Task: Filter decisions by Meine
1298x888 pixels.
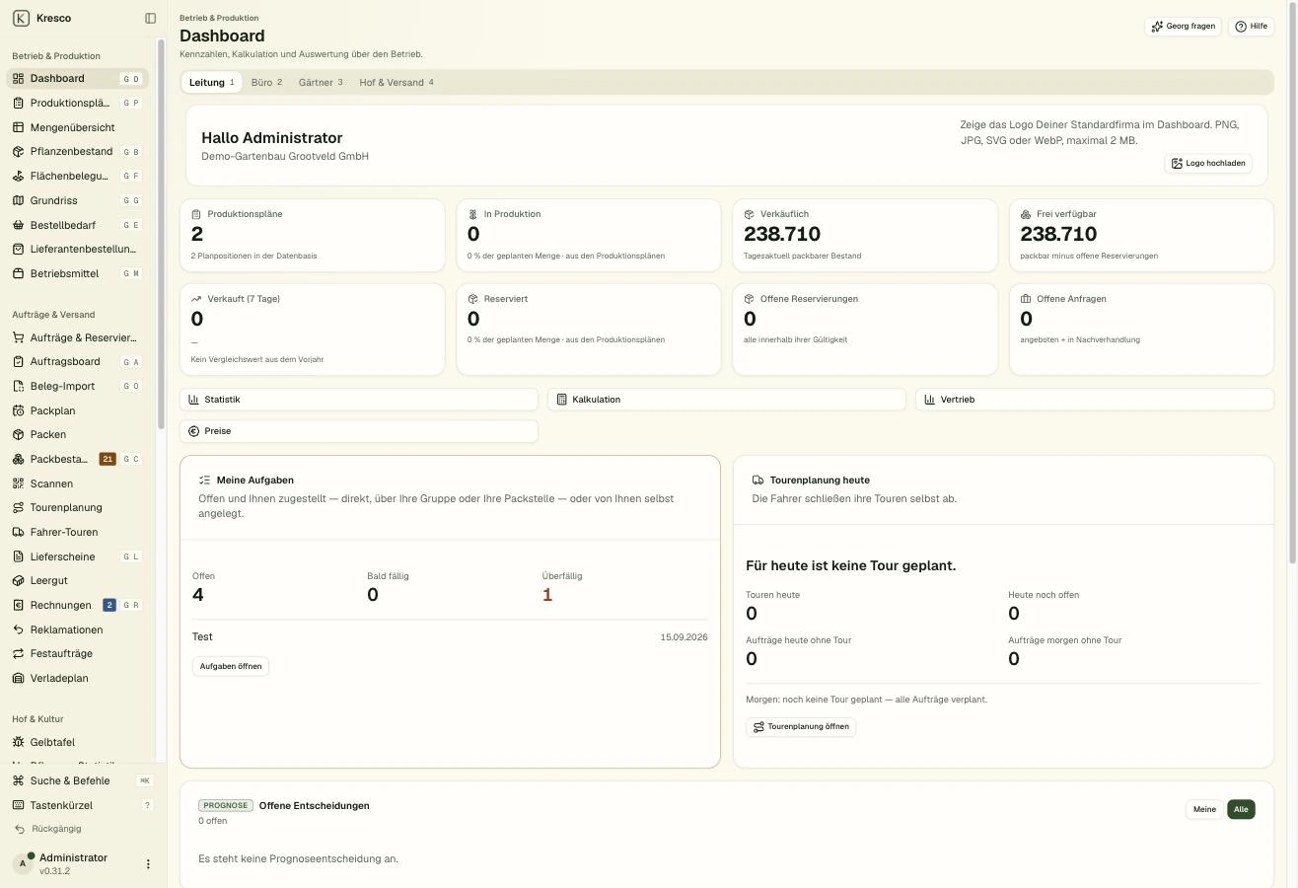Action: click(1204, 809)
